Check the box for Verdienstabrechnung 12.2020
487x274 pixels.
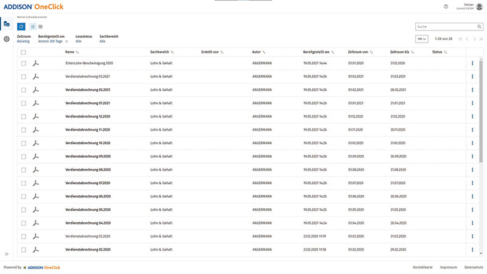click(24, 116)
